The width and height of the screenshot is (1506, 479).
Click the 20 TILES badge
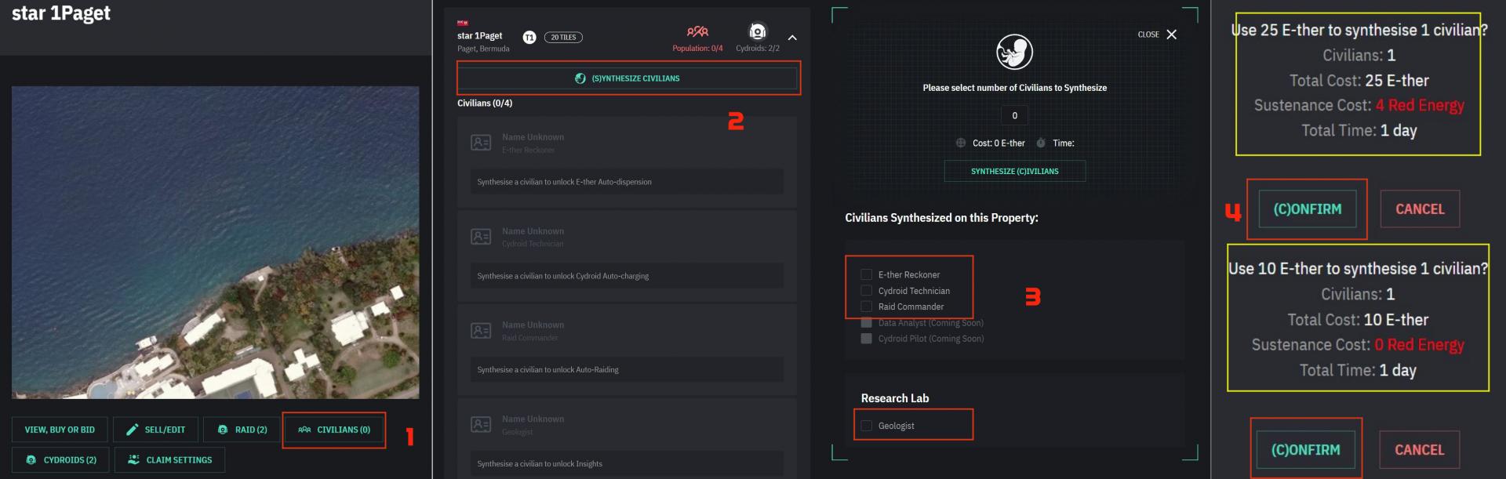pyautogui.click(x=563, y=38)
